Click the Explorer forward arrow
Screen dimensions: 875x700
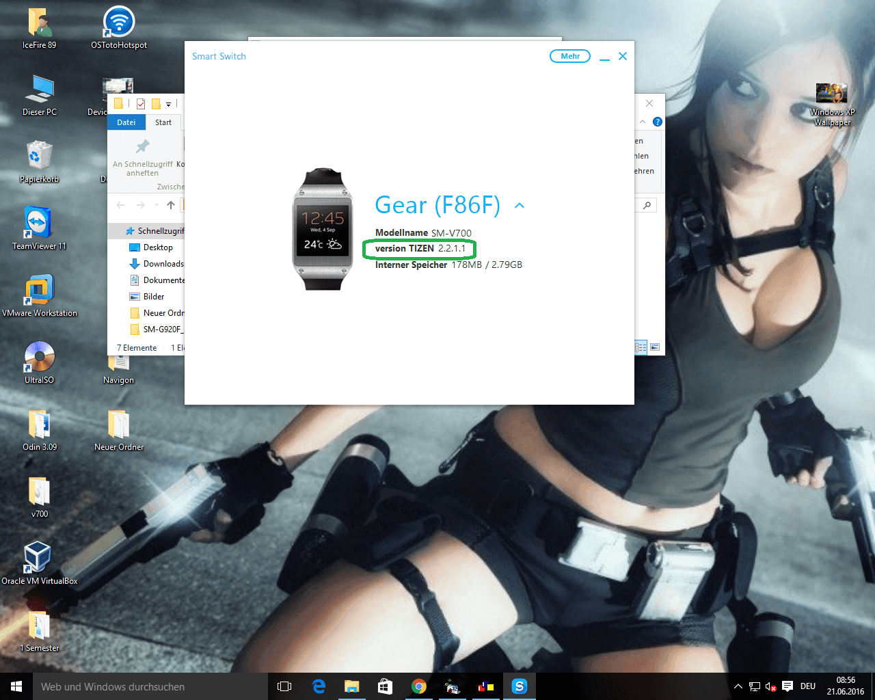(x=141, y=205)
